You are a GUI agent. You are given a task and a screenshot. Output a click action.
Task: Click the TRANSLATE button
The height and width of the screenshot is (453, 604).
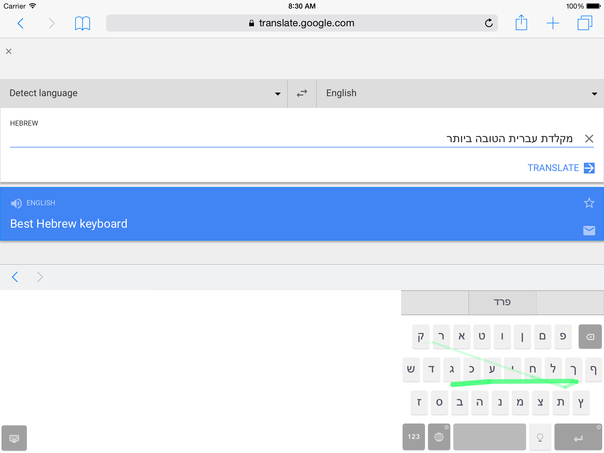560,168
